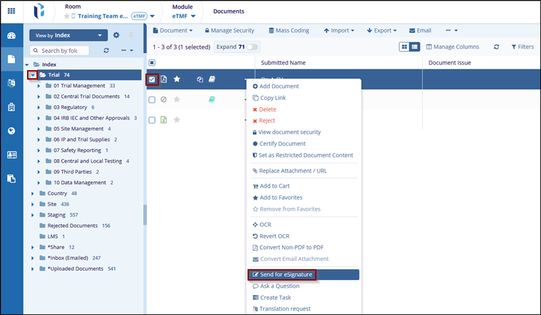This screenshot has height=315, width=541.
Task: Click the globe icon in sidebar
Action: (11, 131)
